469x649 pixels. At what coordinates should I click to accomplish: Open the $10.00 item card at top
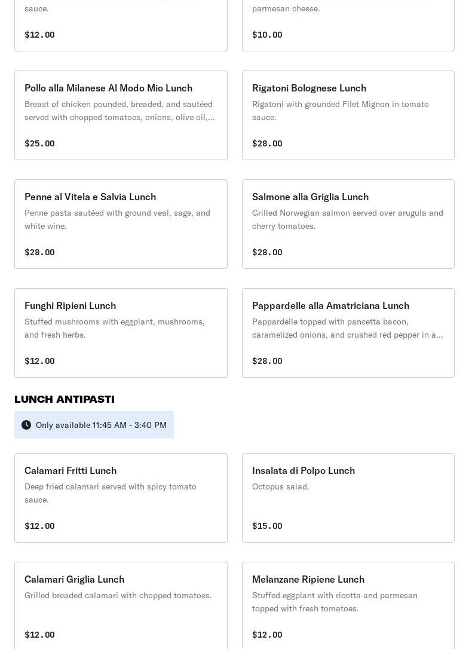pyautogui.click(x=348, y=24)
